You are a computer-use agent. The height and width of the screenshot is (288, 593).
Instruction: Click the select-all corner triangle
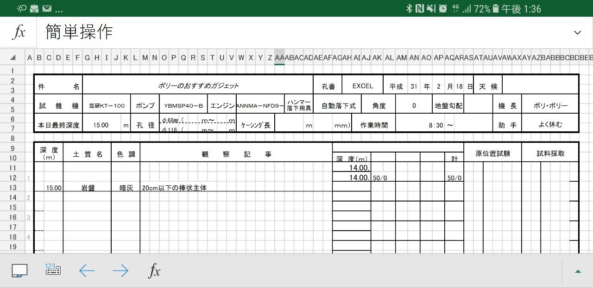pos(13,58)
